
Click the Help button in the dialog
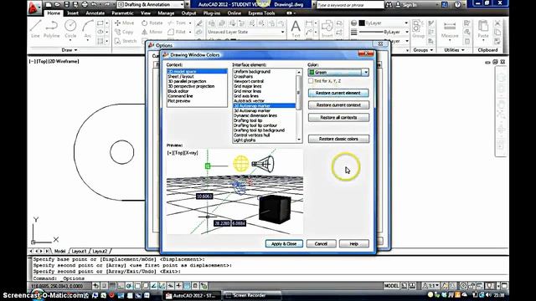(353, 243)
